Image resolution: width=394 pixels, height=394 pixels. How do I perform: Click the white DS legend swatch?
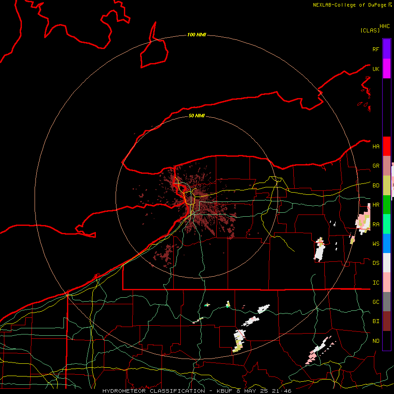point(387,263)
